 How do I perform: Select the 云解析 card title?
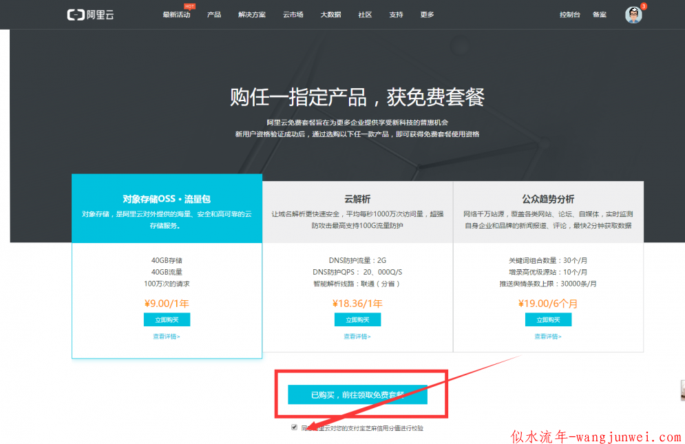357,199
